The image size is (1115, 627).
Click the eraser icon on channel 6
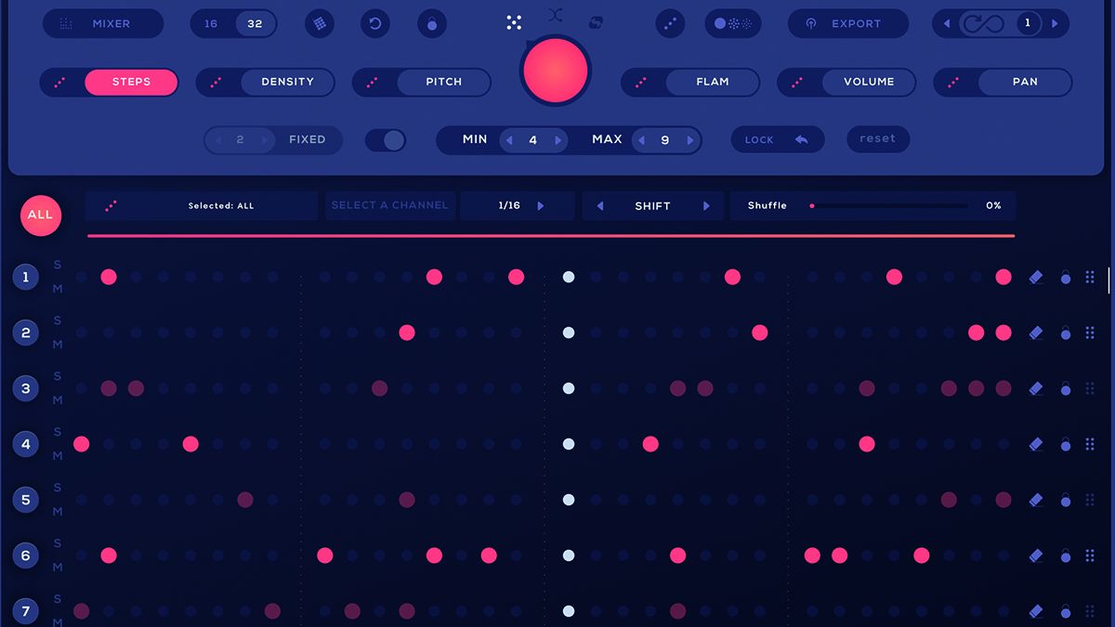click(x=1036, y=555)
